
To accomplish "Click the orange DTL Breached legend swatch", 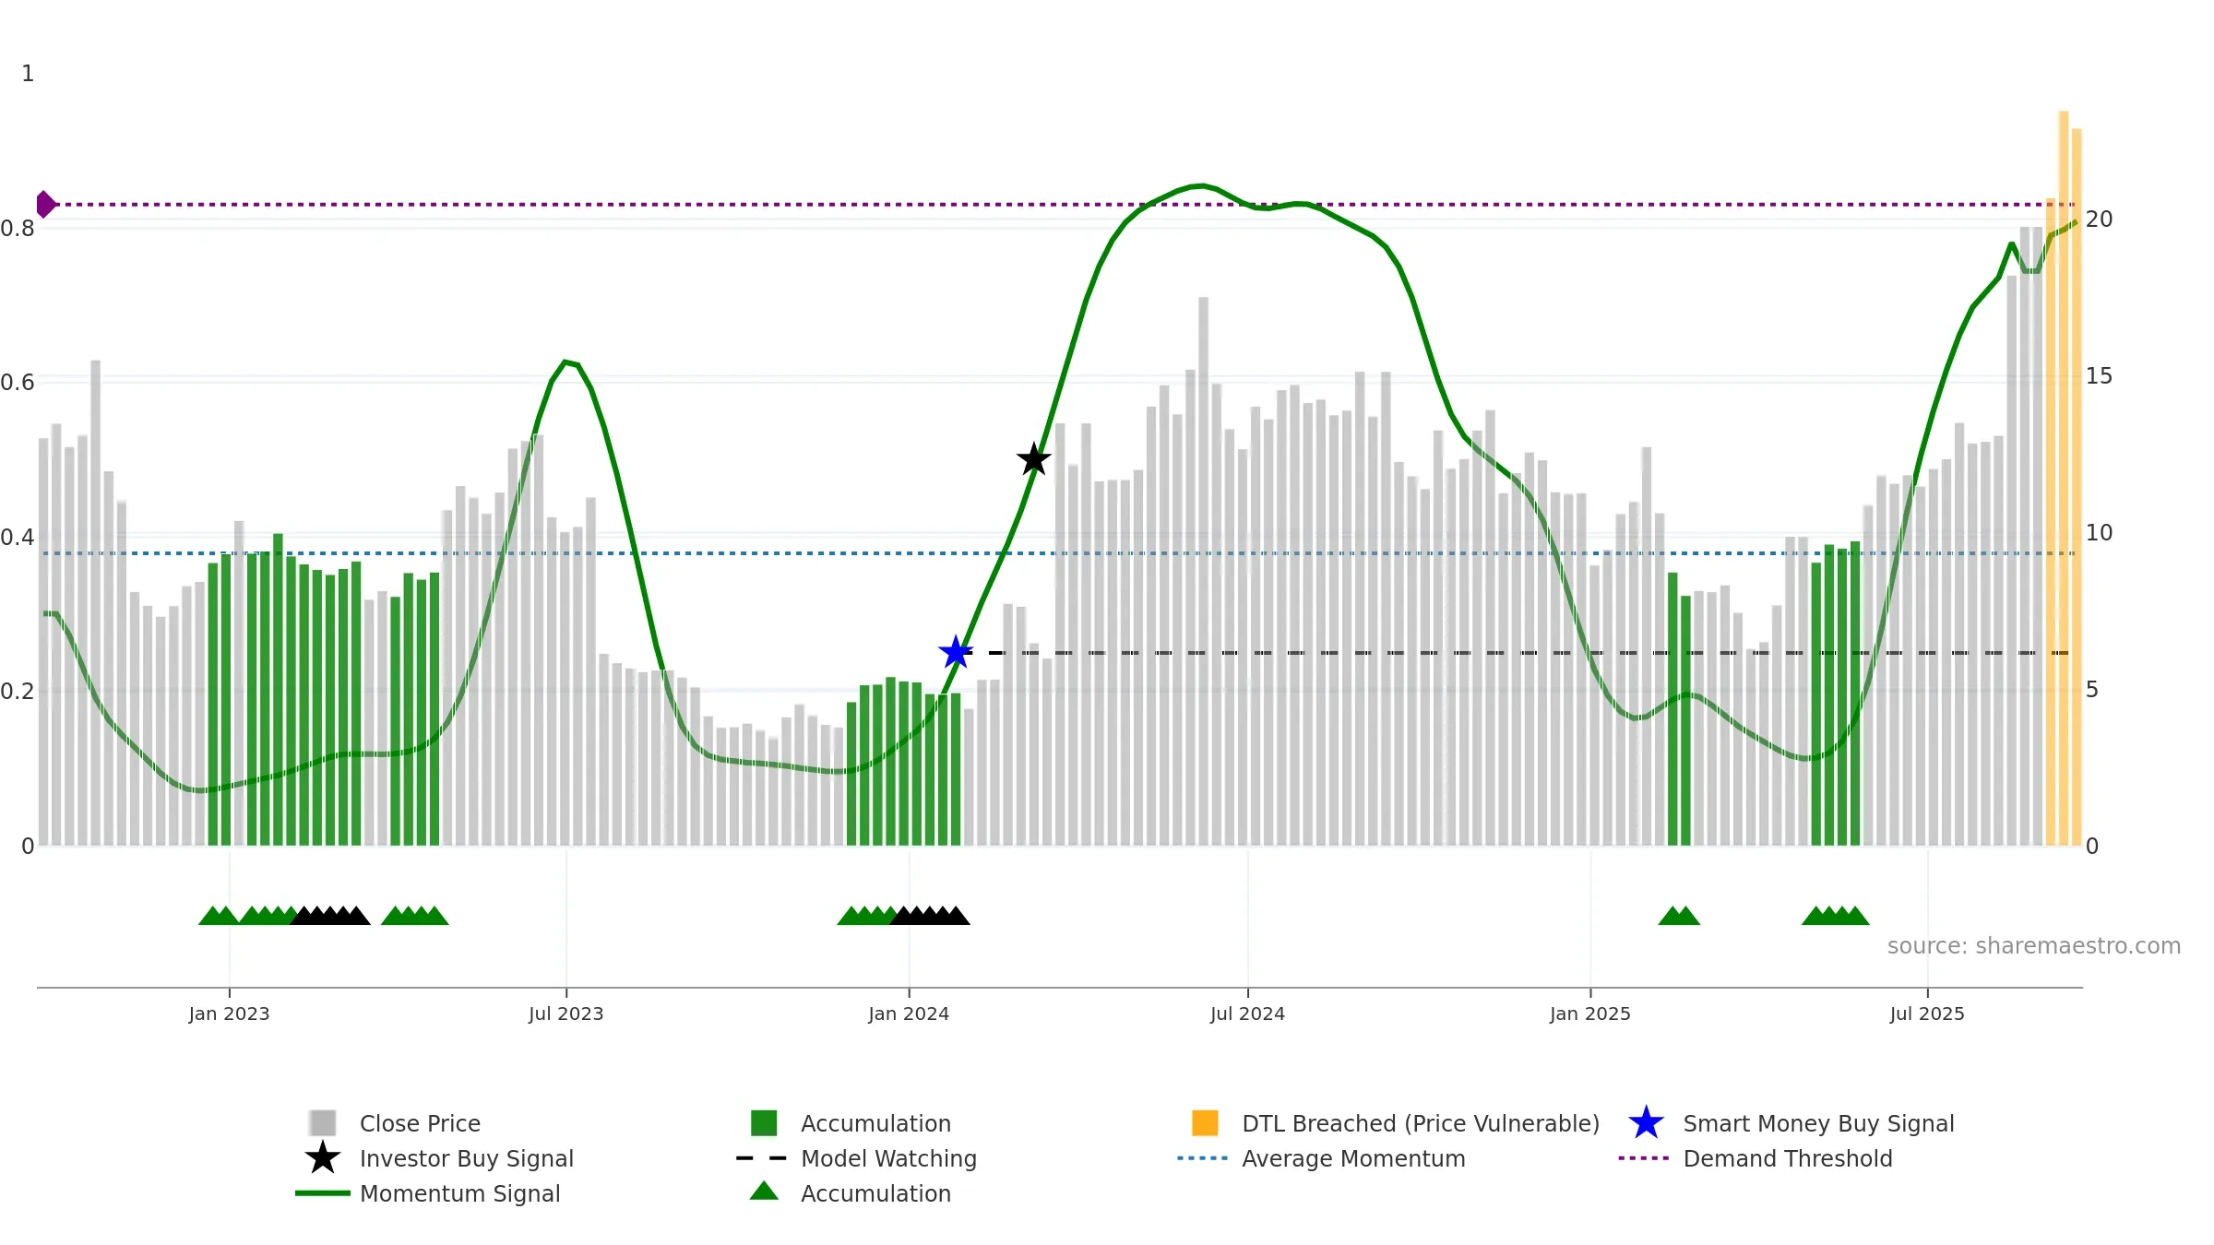I will pos(1205,1123).
